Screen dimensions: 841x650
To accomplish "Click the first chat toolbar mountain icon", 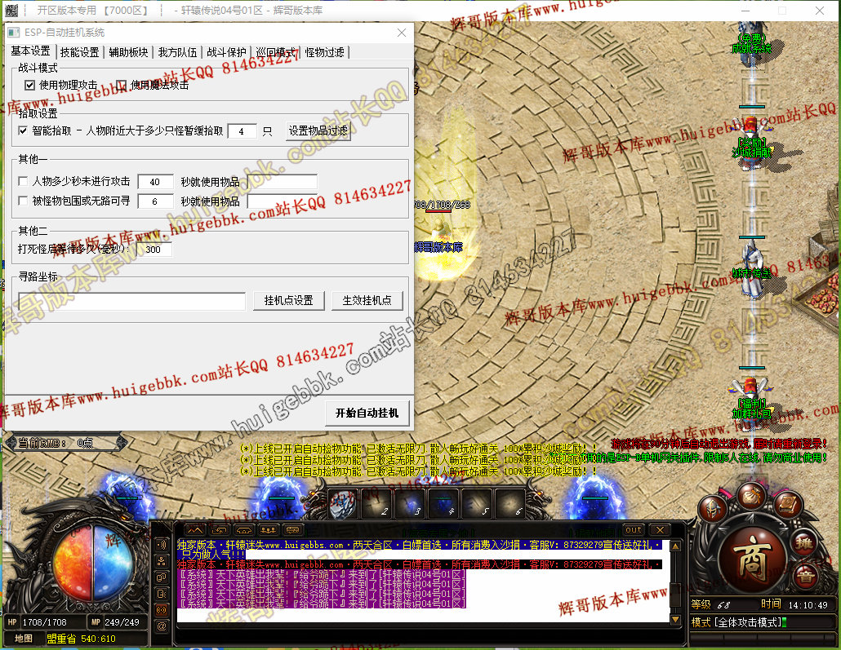I will tap(195, 530).
